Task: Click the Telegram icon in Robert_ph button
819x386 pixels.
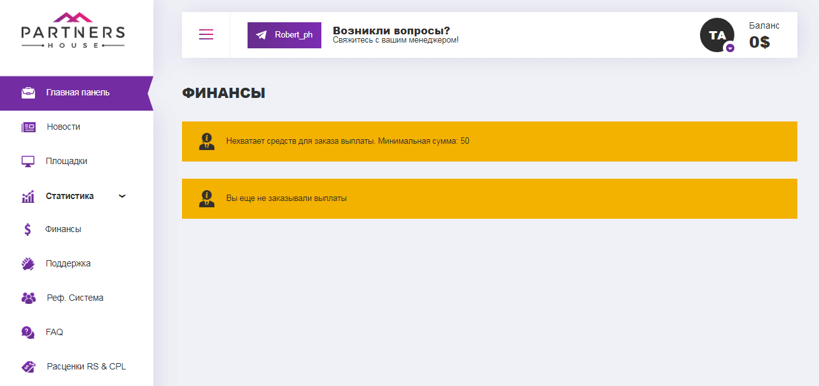Action: (261, 35)
